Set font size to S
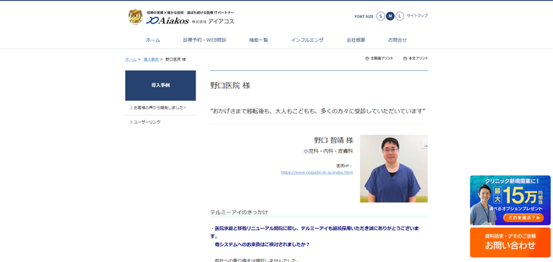Screen dimensions: 553x262 pos(381,16)
